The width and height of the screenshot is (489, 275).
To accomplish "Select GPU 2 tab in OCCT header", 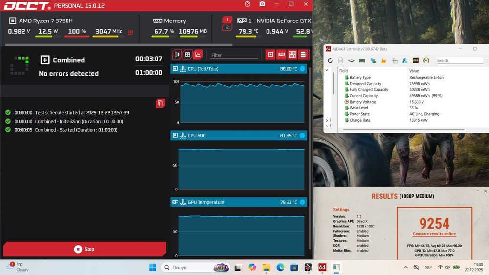I will [x=227, y=27].
